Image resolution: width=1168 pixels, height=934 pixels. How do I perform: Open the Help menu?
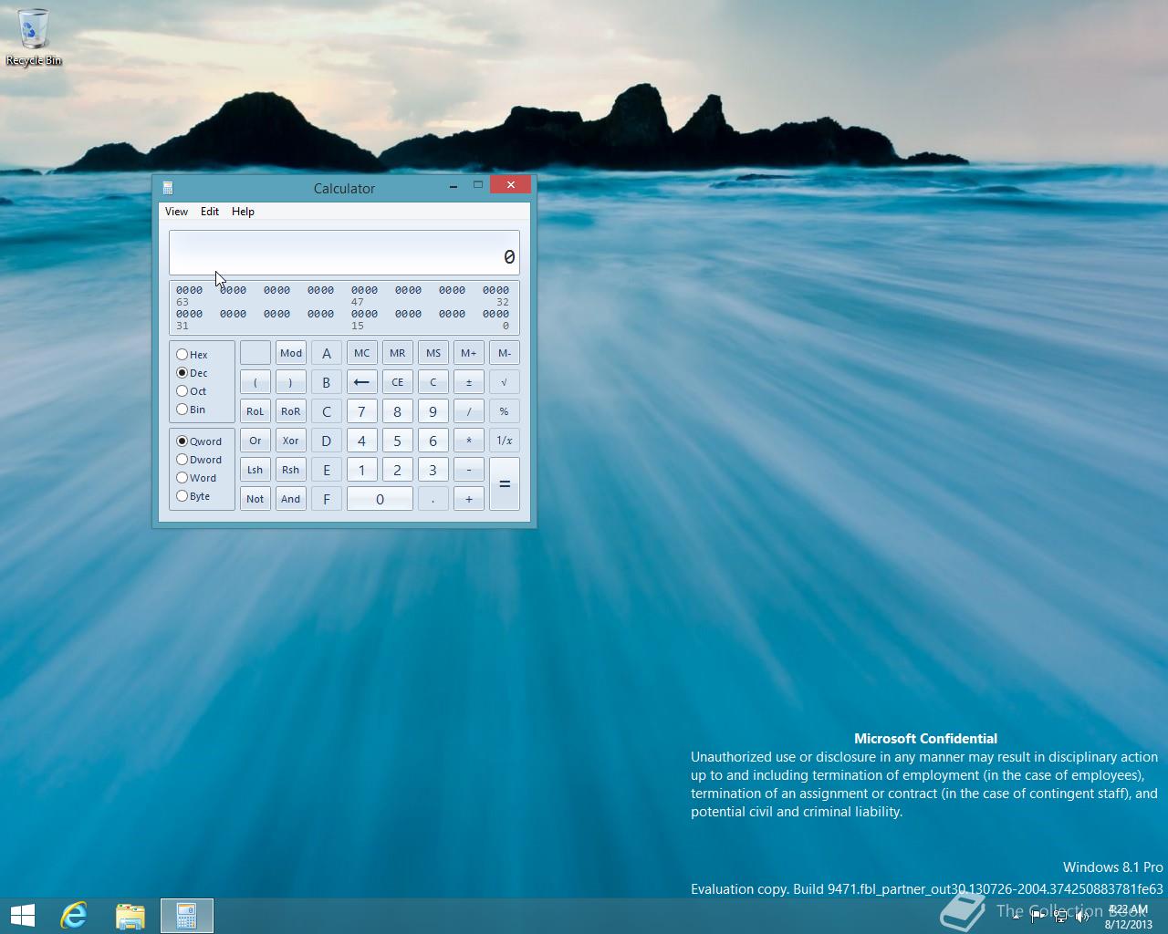[x=243, y=211]
